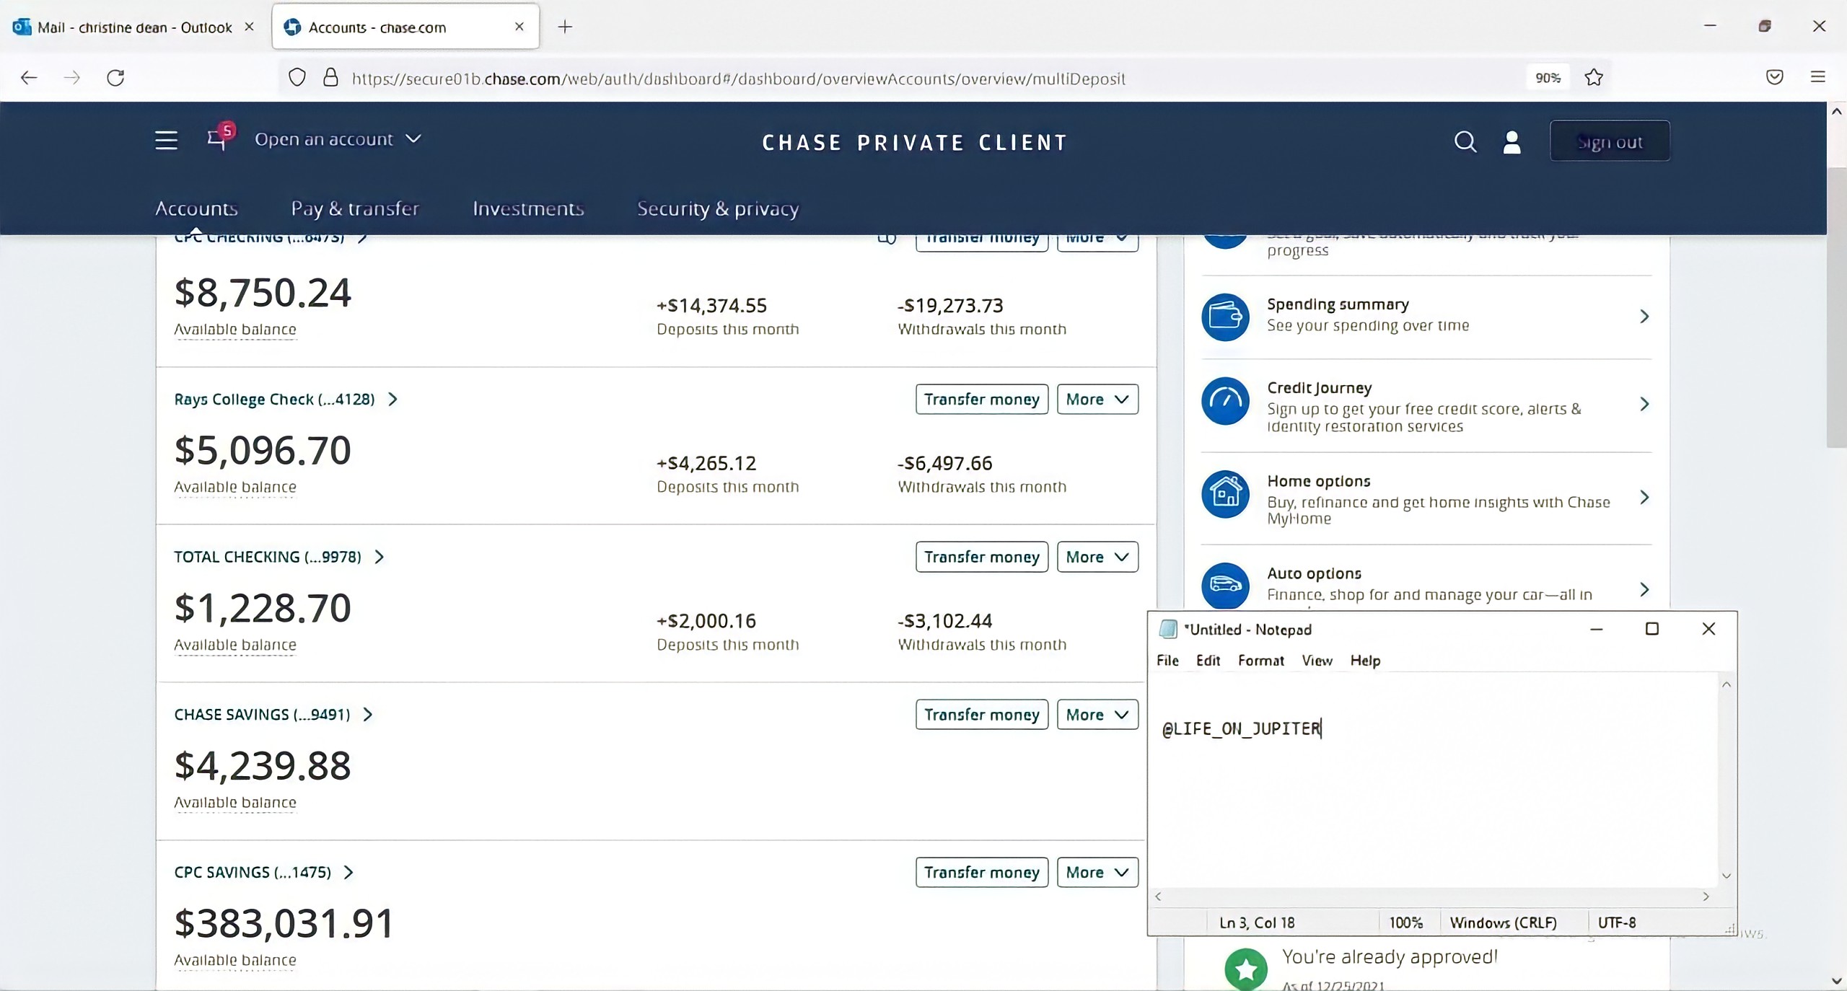1847x991 pixels.
Task: Click Transfer money for CHASE SAVINGS
Action: (982, 715)
